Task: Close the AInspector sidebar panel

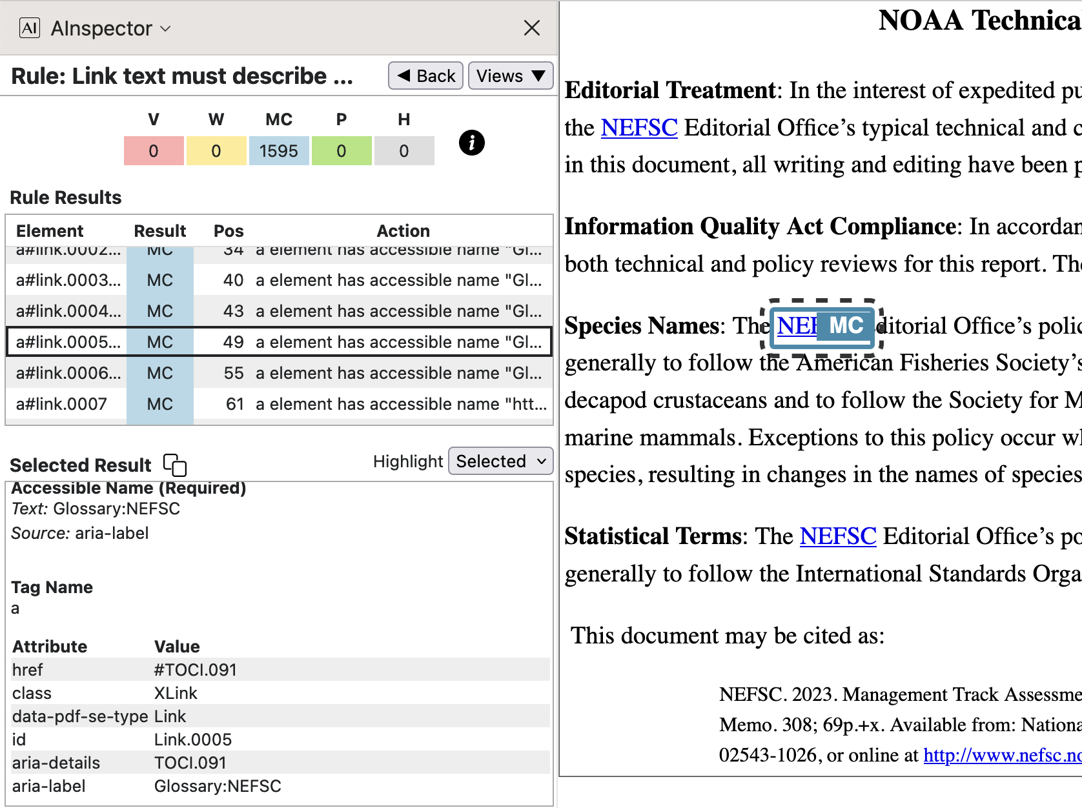Action: click(x=531, y=28)
